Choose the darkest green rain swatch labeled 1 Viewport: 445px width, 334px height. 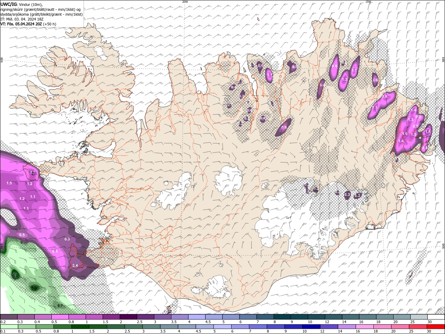[x=80, y=327]
